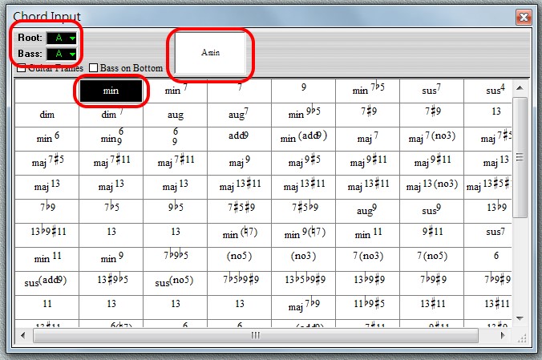Pick the 11 chord type
542x360 pixels.
(47, 307)
